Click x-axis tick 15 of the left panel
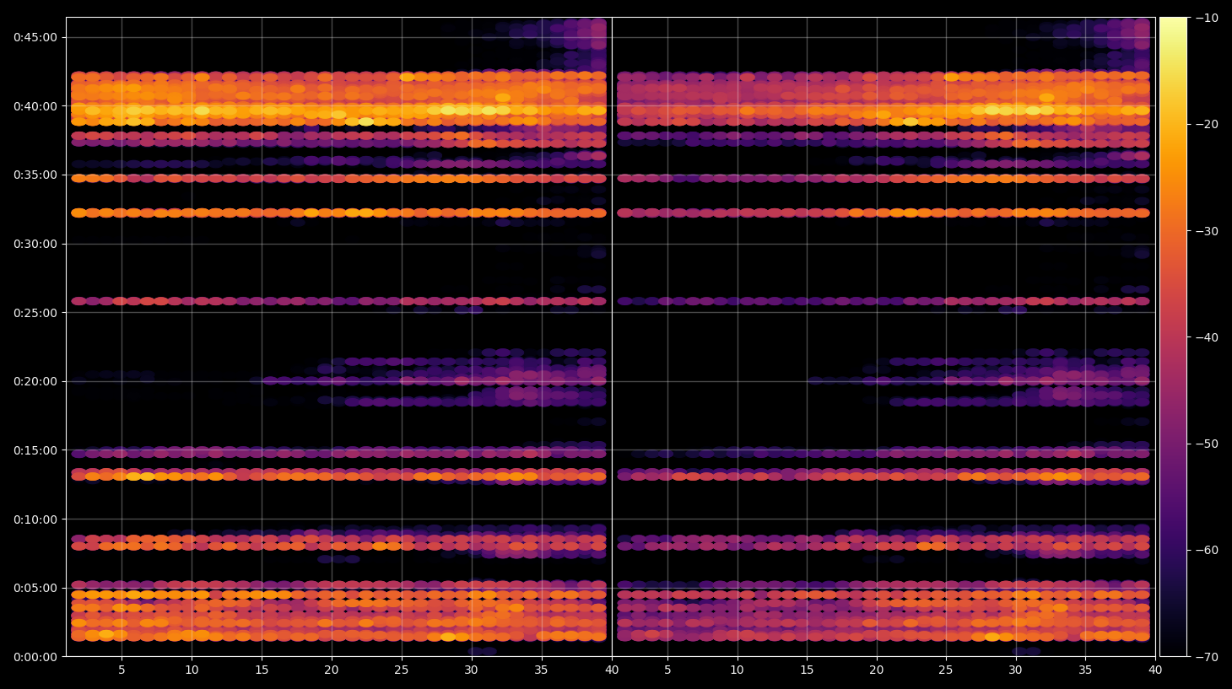The width and height of the screenshot is (1232, 689). click(262, 670)
